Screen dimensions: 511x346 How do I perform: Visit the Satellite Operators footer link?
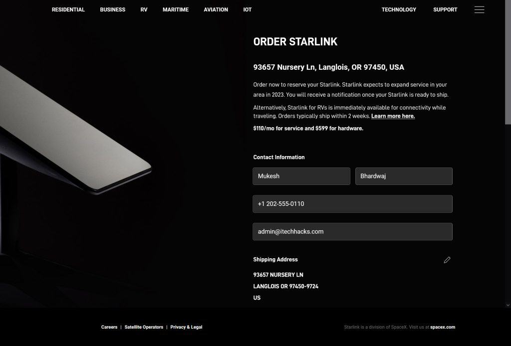pyautogui.click(x=144, y=327)
